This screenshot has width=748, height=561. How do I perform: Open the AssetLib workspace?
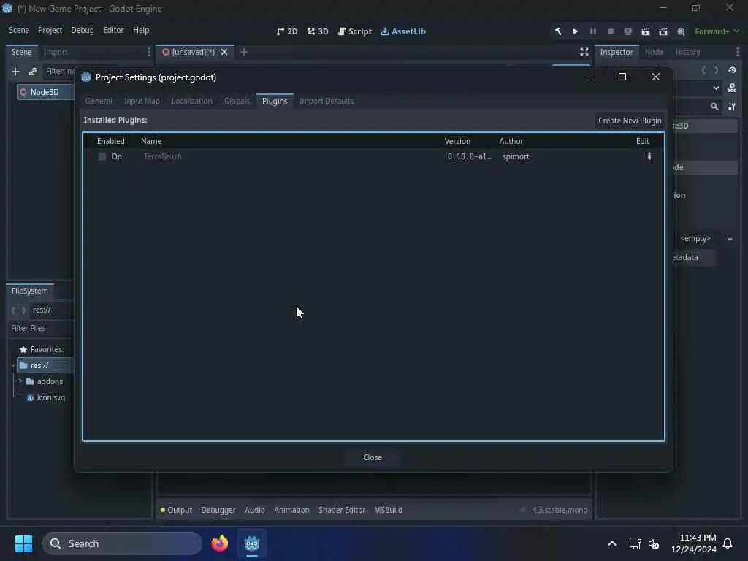(x=403, y=31)
